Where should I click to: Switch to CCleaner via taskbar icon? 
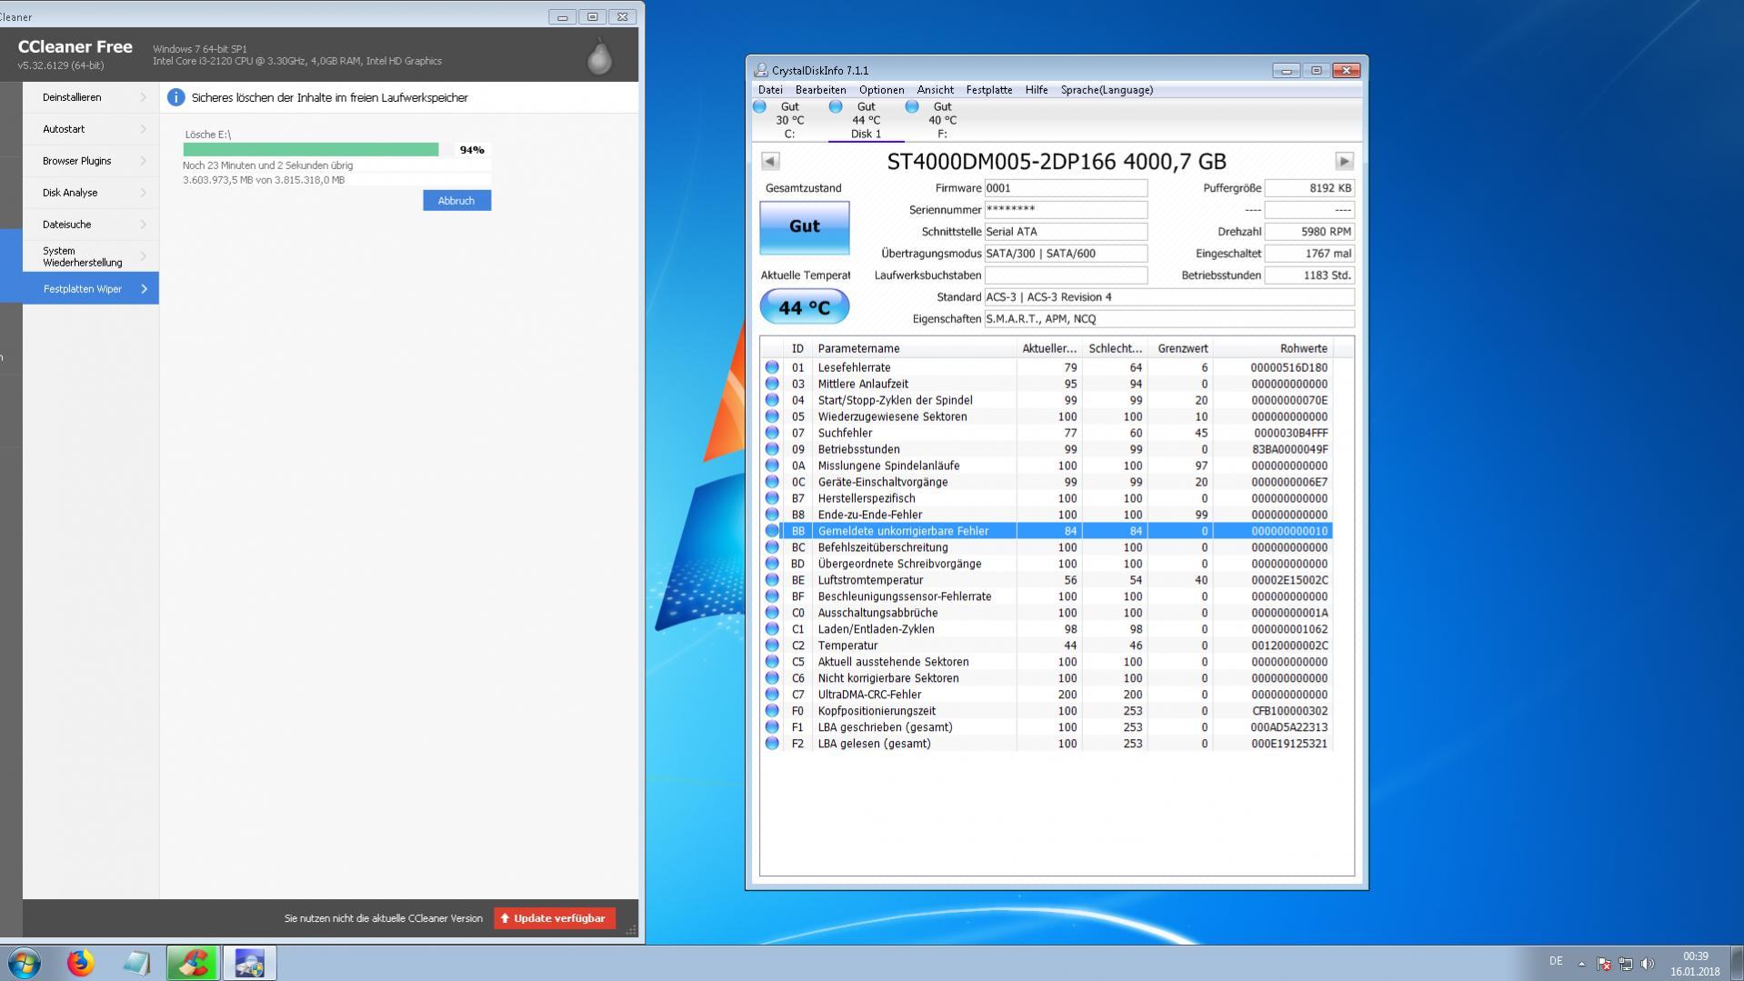(x=193, y=963)
